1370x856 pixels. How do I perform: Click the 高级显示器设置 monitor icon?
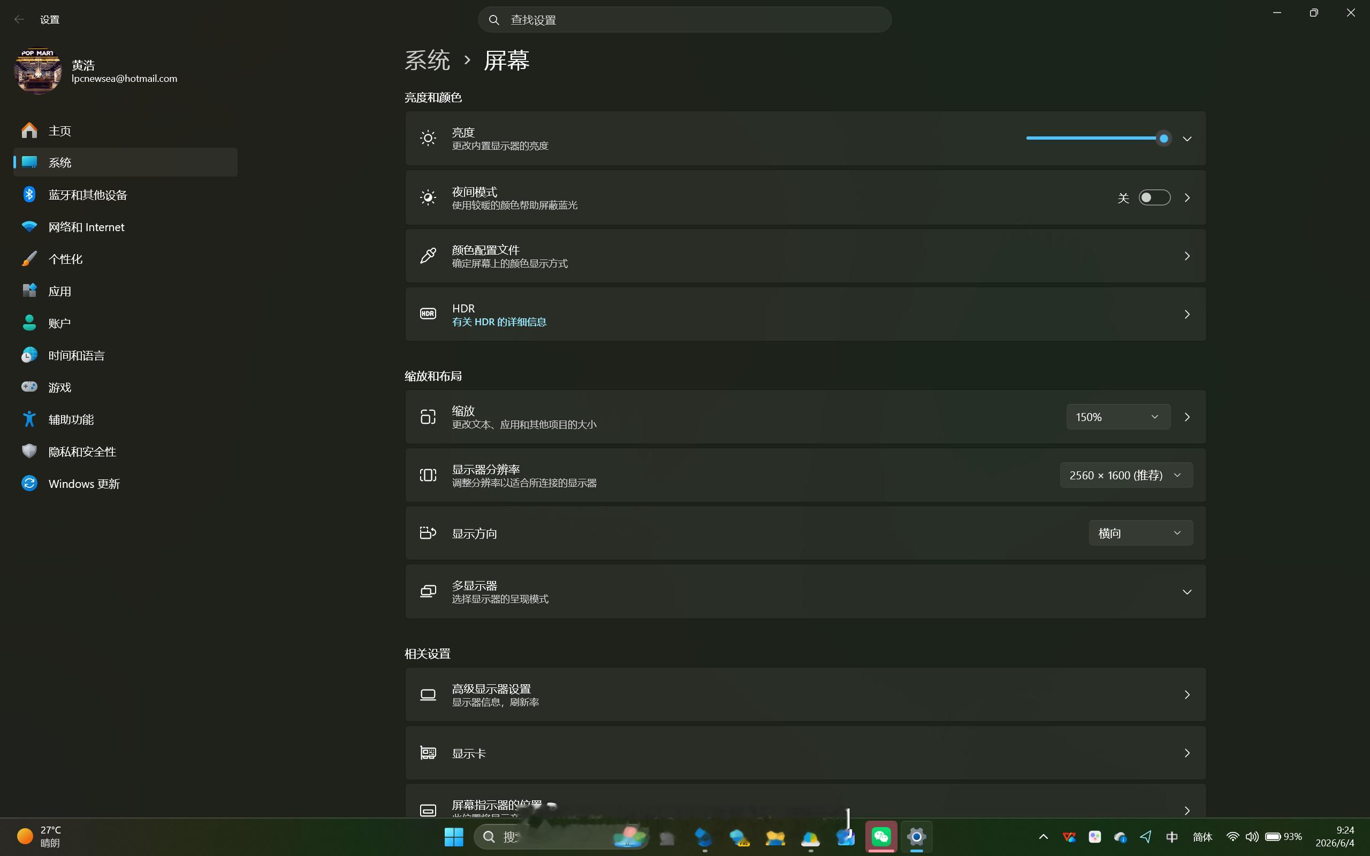(x=428, y=694)
